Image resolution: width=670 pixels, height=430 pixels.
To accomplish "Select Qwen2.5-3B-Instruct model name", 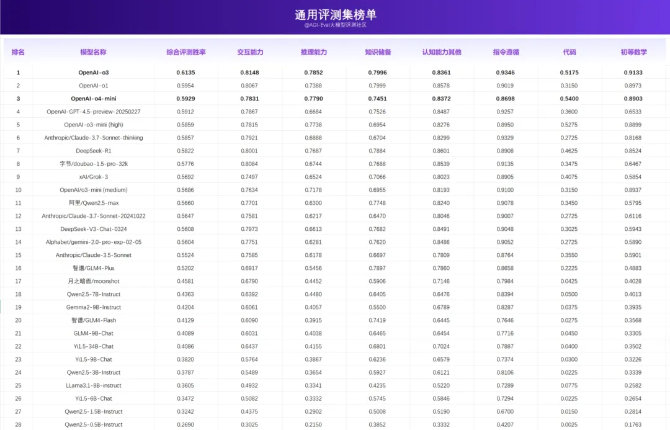I will click(x=94, y=372).
